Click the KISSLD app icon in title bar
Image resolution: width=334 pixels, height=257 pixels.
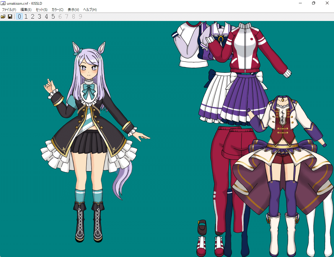point(3,3)
